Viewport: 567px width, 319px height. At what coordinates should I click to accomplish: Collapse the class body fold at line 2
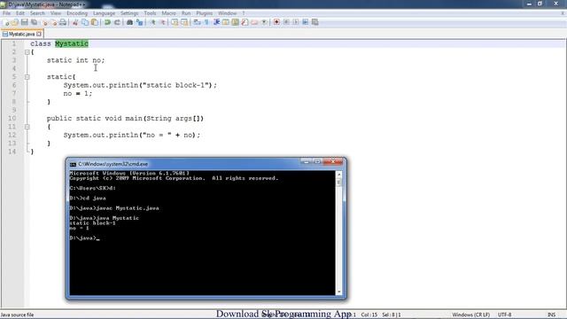(27, 52)
